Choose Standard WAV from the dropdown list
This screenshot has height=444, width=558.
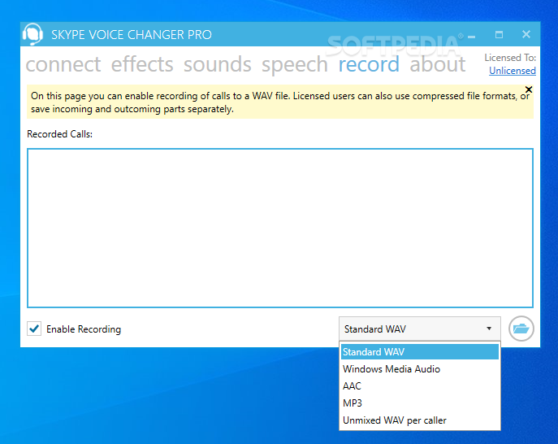click(x=420, y=352)
